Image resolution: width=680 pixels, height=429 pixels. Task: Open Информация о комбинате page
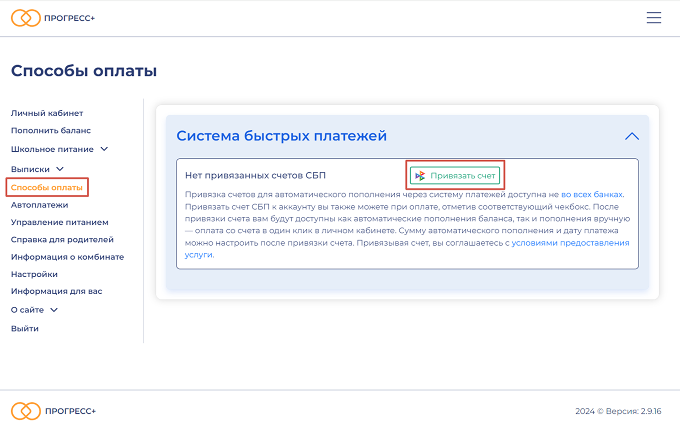click(67, 257)
